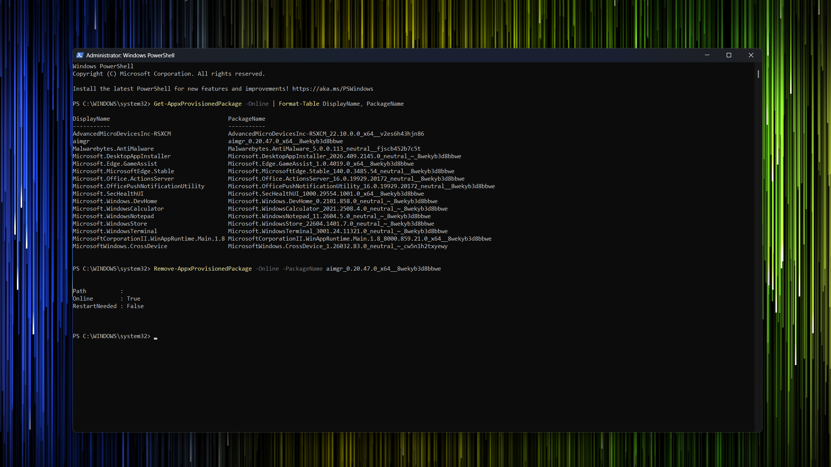Click Microsoft.WindowsNotepad in the DisplayName column
831x467 pixels.
pyautogui.click(x=113, y=216)
